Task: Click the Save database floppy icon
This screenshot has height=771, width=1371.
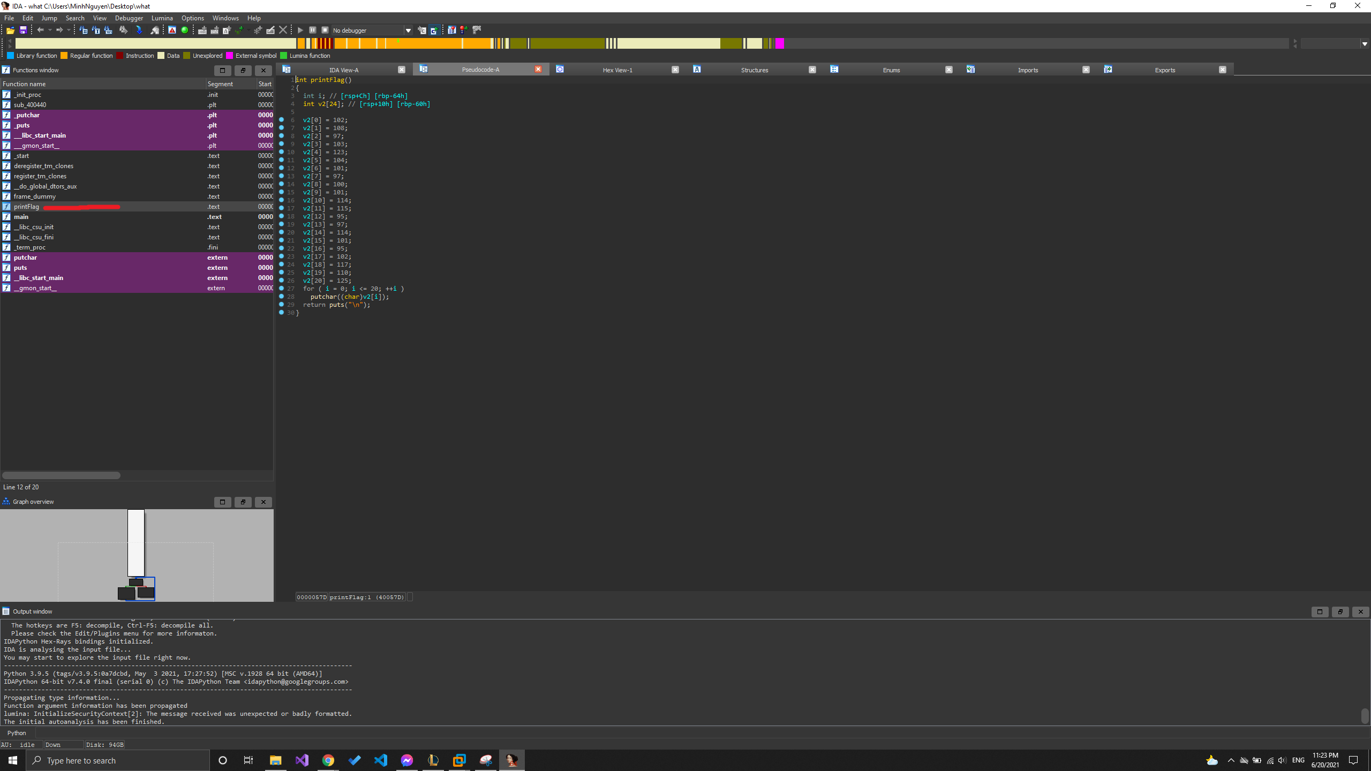Action: coord(23,31)
